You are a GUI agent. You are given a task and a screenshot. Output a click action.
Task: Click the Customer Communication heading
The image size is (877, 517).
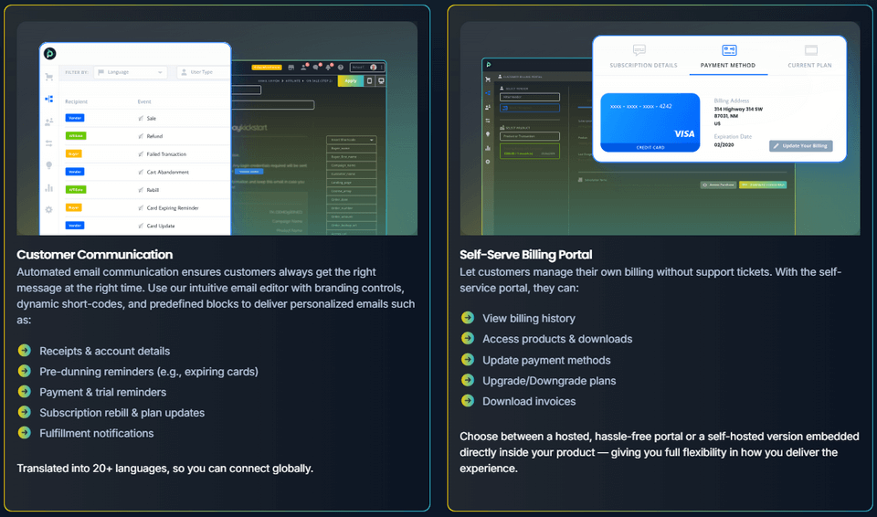coord(94,255)
